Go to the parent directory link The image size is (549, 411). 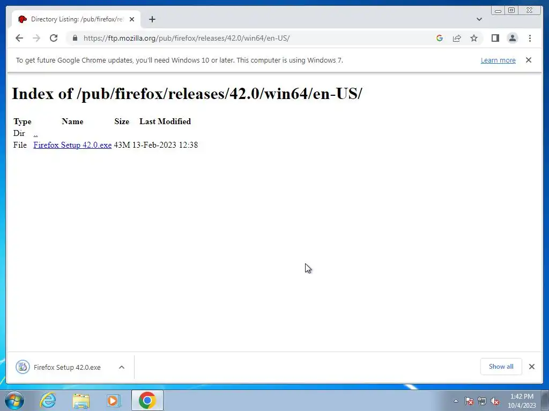click(35, 133)
